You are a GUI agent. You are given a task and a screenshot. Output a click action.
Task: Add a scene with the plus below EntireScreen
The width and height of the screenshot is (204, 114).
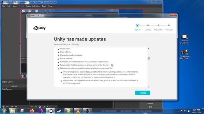(x=4, y=107)
